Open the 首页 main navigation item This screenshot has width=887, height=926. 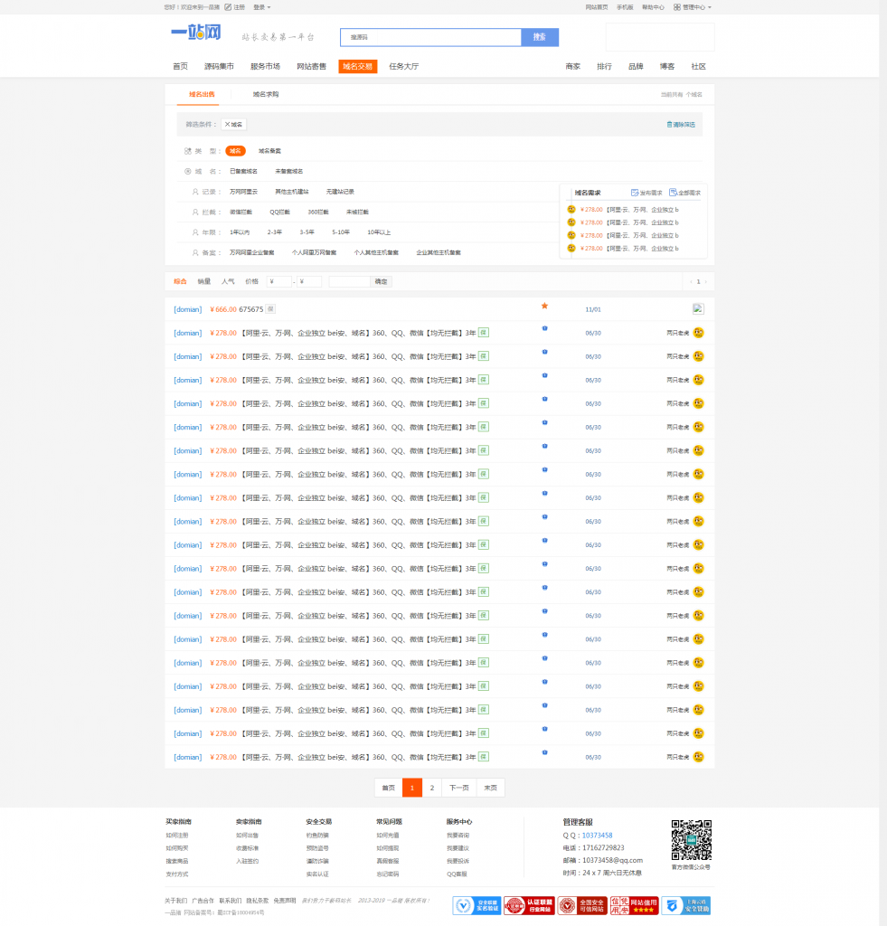pyautogui.click(x=180, y=66)
